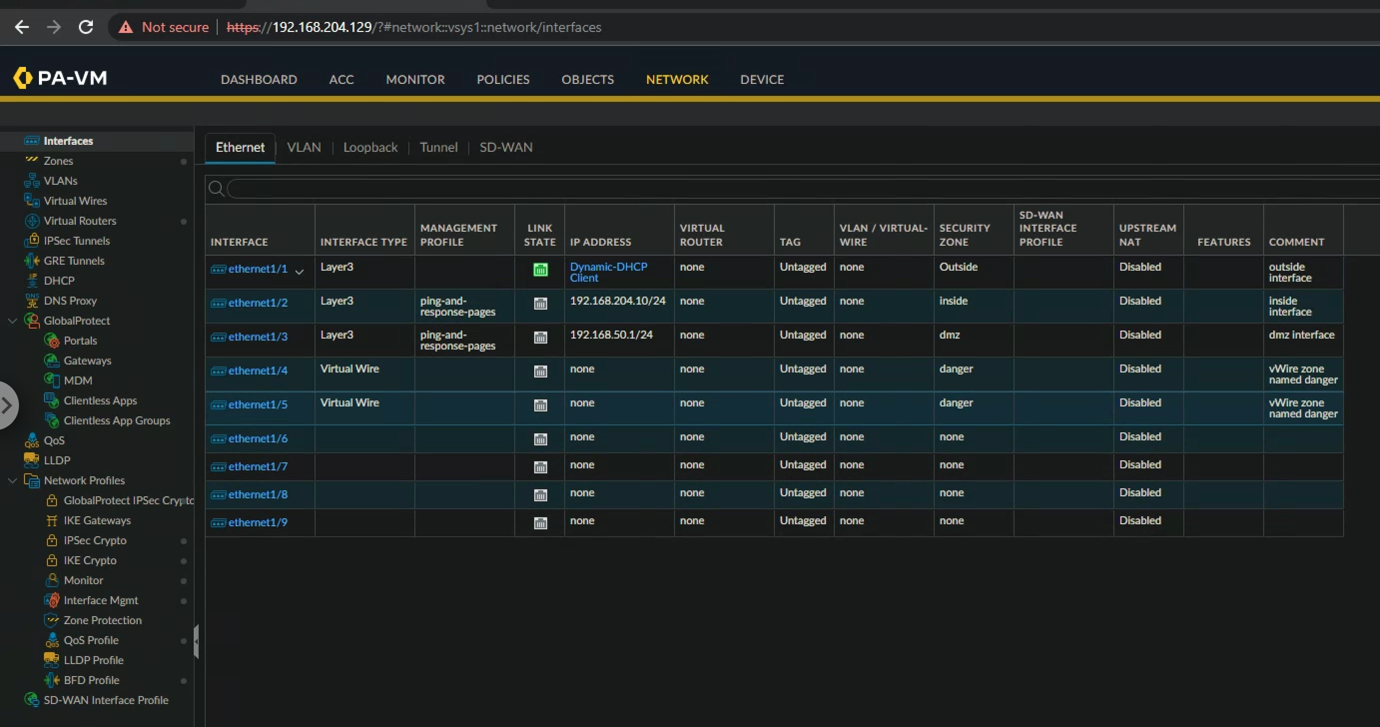Open dropdown arrow next to ethernet1/1
This screenshot has height=727, width=1380.
[x=300, y=272]
